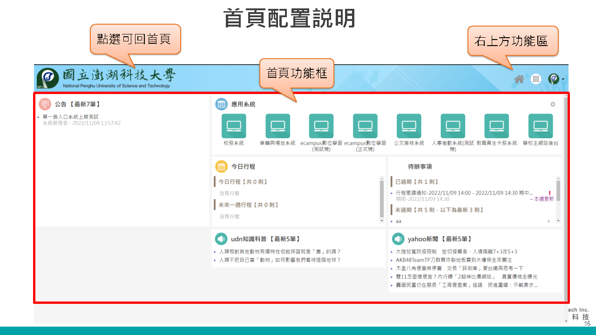Click the 公告 announcement board icon
Image resolution: width=596 pixels, height=335 pixels.
point(45,104)
